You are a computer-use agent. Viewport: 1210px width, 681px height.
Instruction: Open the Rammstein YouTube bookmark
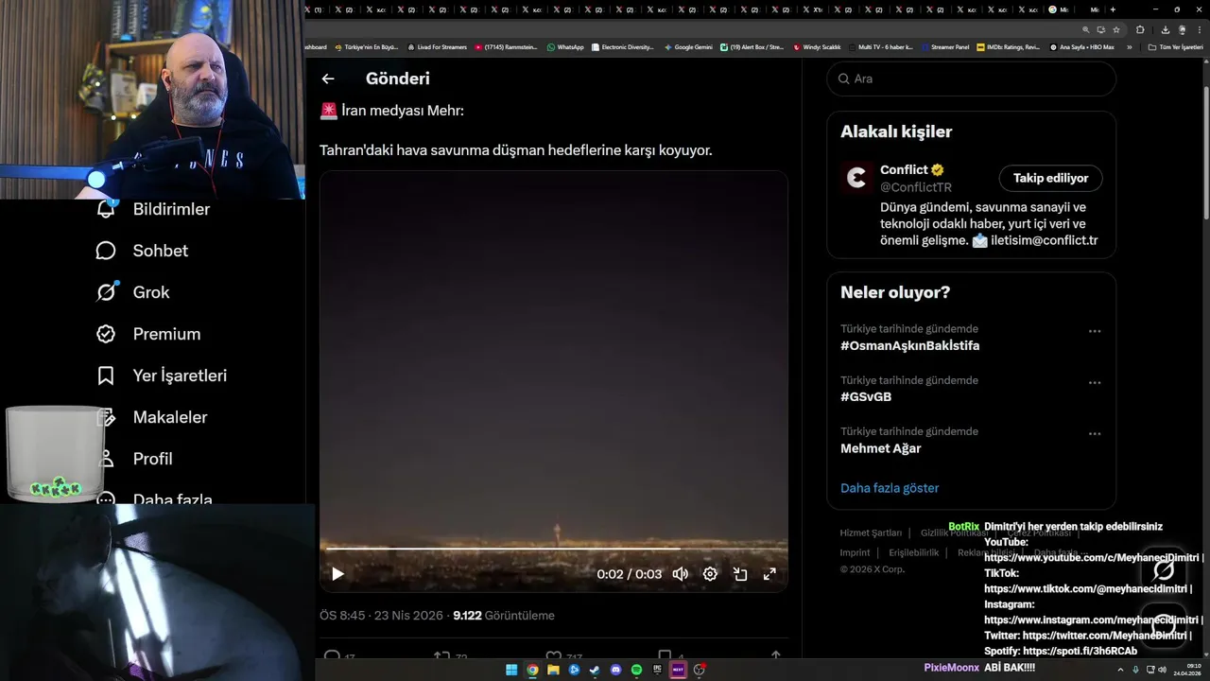tap(507, 47)
